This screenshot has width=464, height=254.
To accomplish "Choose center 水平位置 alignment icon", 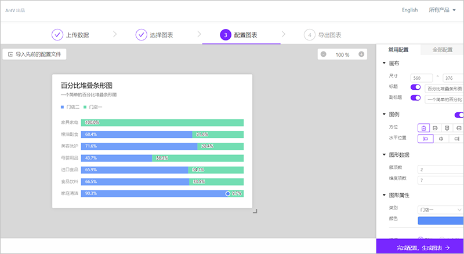I will pos(441,139).
